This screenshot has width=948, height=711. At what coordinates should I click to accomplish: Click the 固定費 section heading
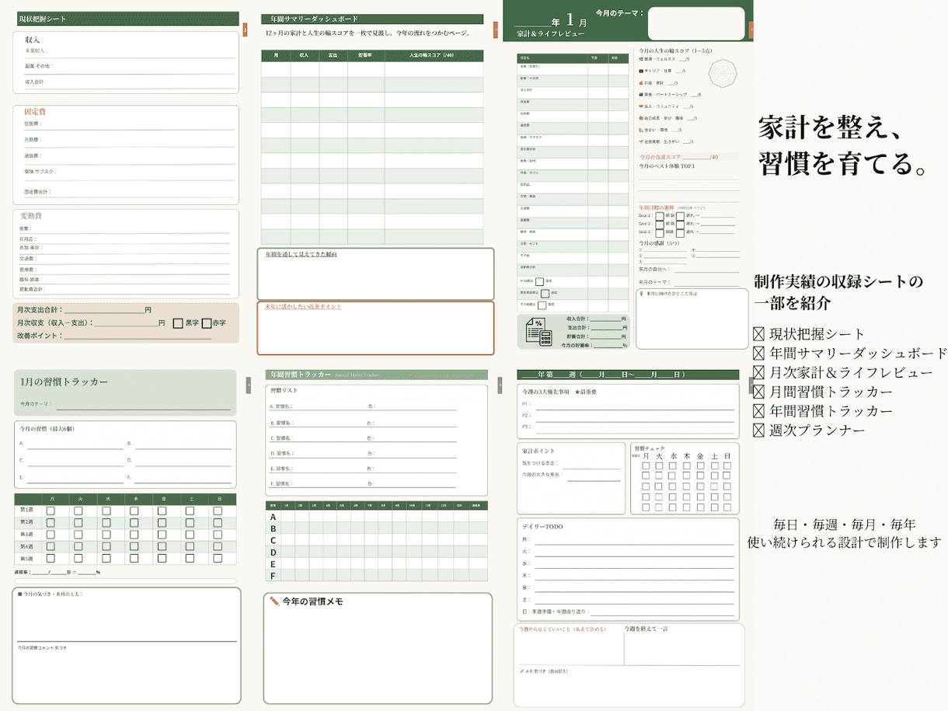35,112
